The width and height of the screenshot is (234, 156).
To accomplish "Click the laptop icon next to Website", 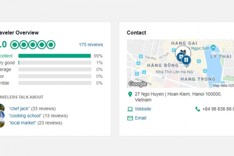I will click(x=130, y=109).
